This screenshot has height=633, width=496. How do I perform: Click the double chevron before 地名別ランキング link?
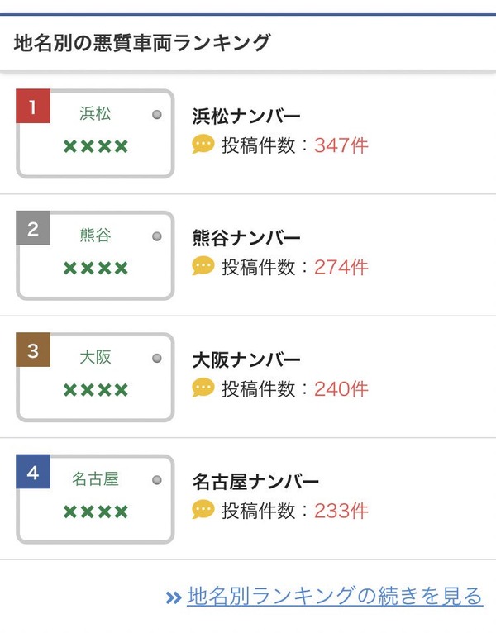coord(173,597)
